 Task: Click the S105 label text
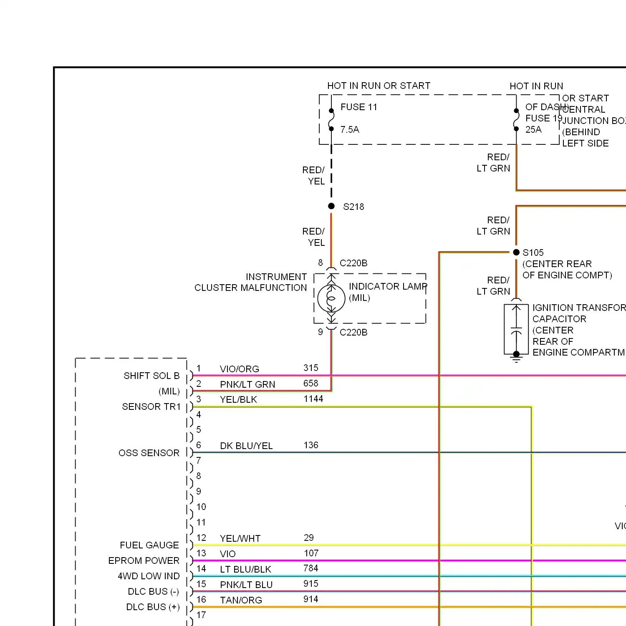pos(533,253)
